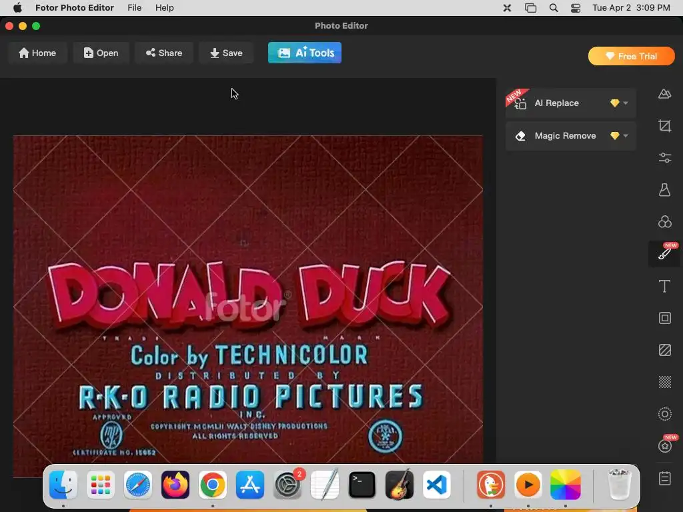
Task: Start the Free Trial
Action: click(x=631, y=56)
